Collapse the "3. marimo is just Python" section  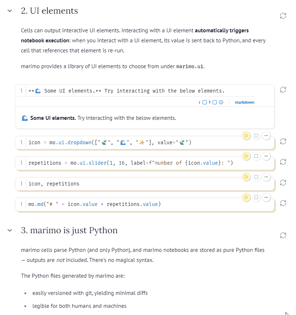tap(9, 231)
